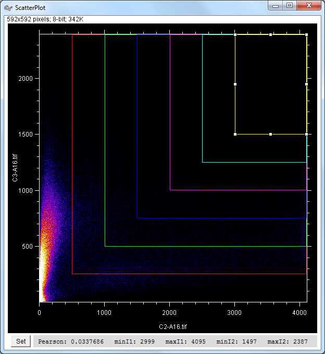The image size is (325, 354).
Task: Click the bottom-left handle of white selection
Action: (x=235, y=134)
